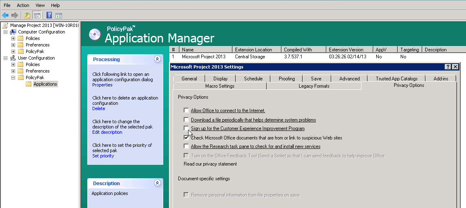
Task: Expand Preferences under Computer Configuration
Action: tap(13, 45)
